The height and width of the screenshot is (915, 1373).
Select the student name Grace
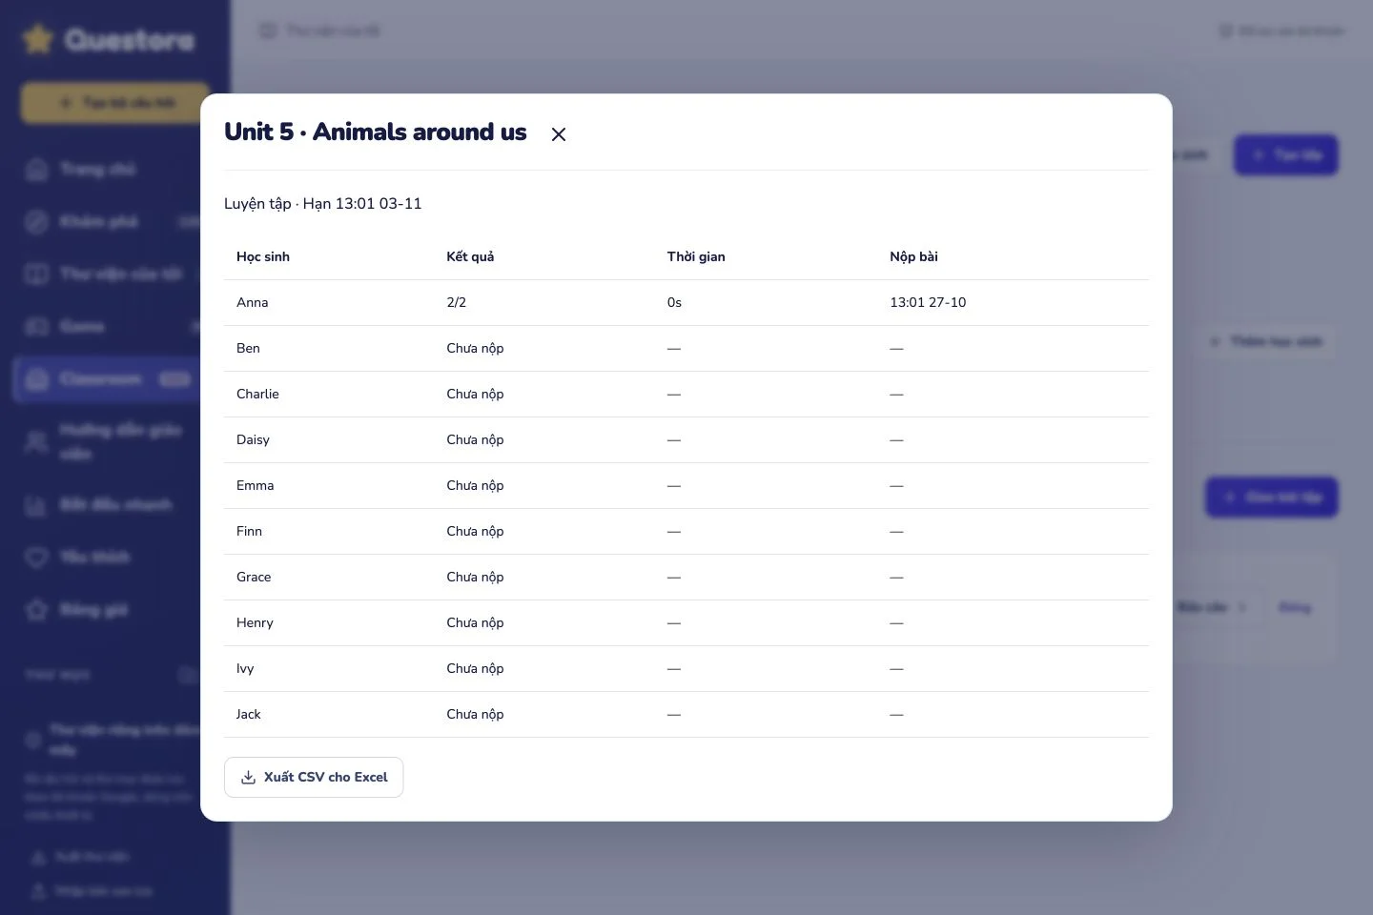point(254,578)
